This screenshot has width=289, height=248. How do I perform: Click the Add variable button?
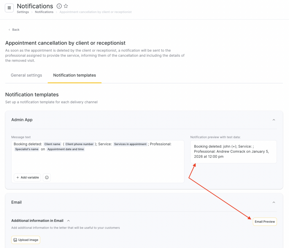coord(27,177)
